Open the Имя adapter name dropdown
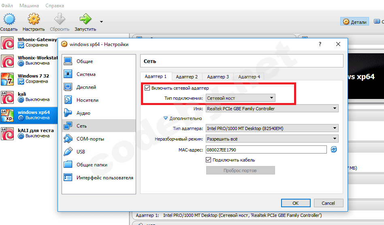Viewport: 384px width, 225px height. pyautogui.click(x=272, y=109)
